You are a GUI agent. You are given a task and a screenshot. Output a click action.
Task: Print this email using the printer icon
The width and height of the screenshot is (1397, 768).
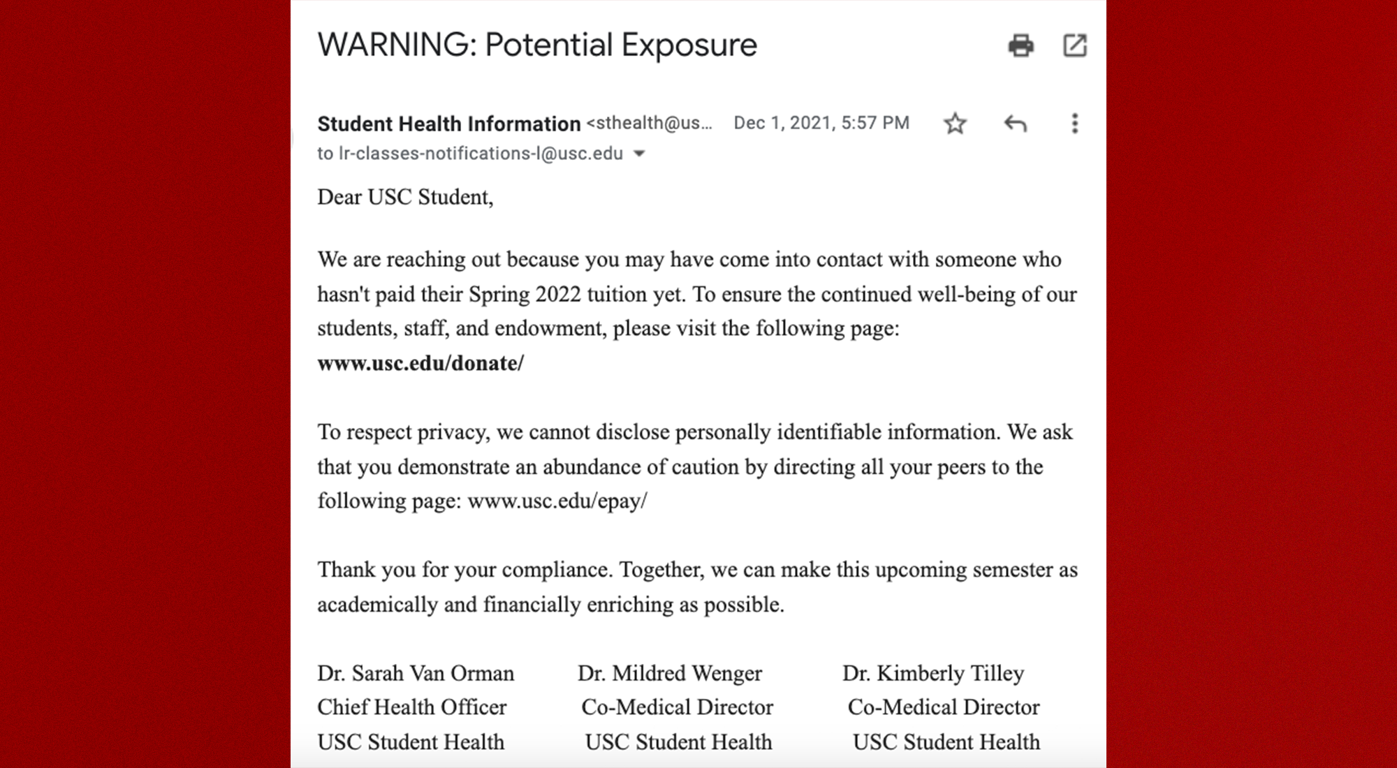tap(1021, 45)
